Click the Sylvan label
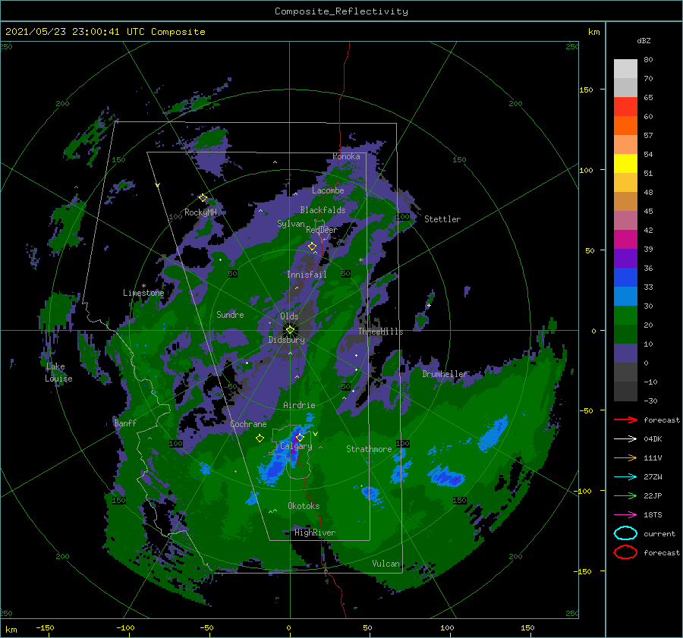683x638 pixels. (291, 224)
